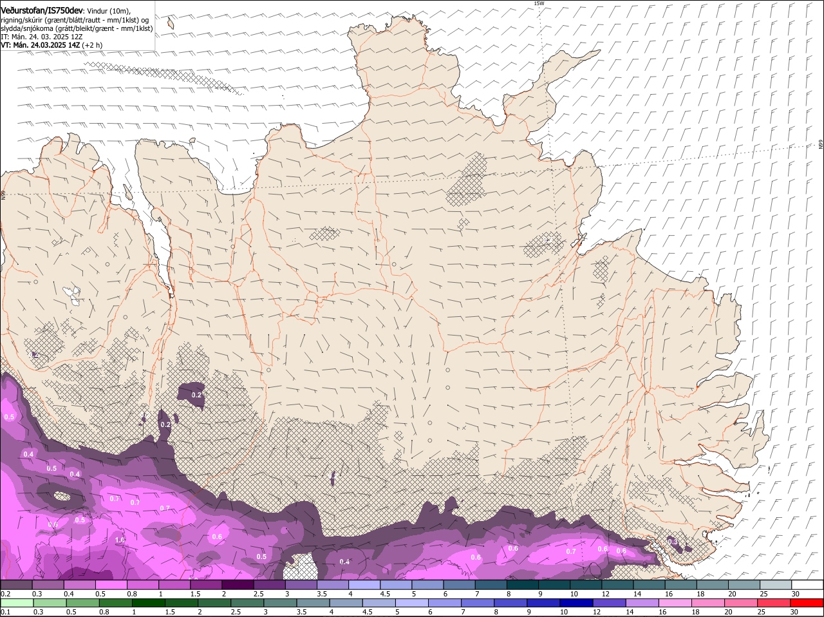This screenshot has width=824, height=617.
Task: Pick the darkest purple 2–2.5 swatch in upper legend
Action: tap(238, 584)
